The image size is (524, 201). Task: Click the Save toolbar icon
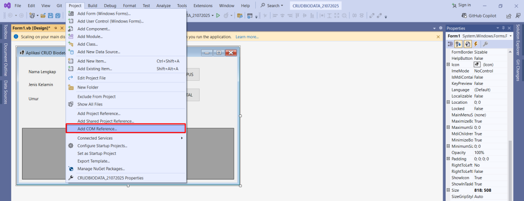(51, 15)
